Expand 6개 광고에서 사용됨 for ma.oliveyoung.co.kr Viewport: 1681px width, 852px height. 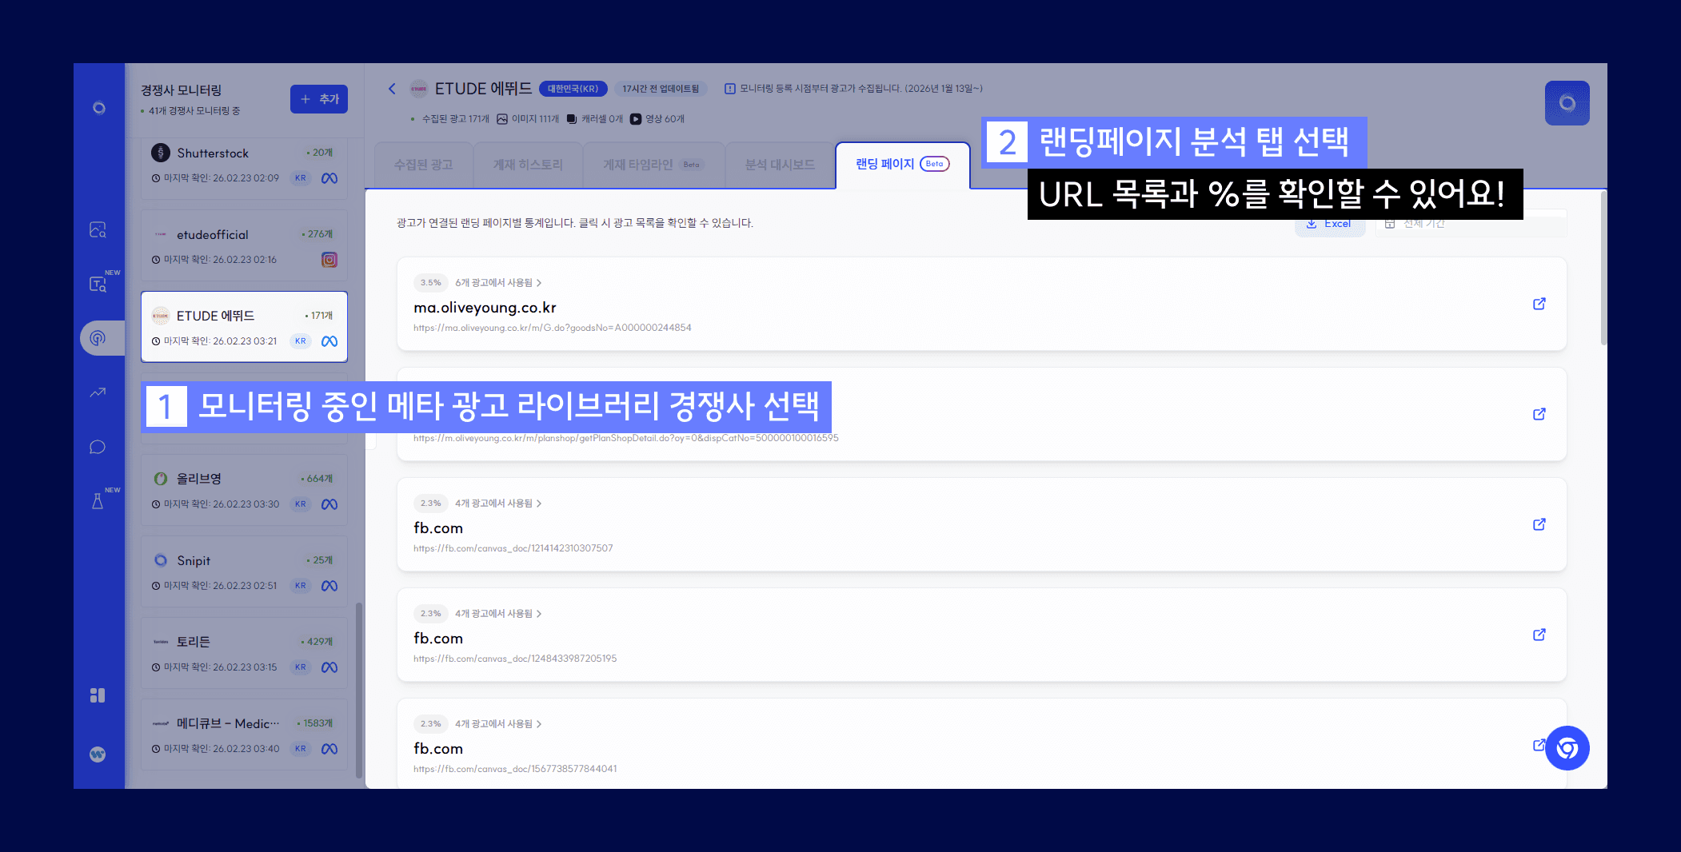498,283
